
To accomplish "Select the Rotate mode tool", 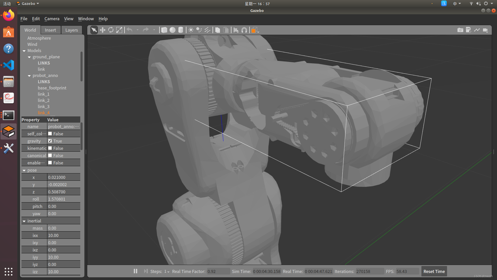I will (111, 30).
